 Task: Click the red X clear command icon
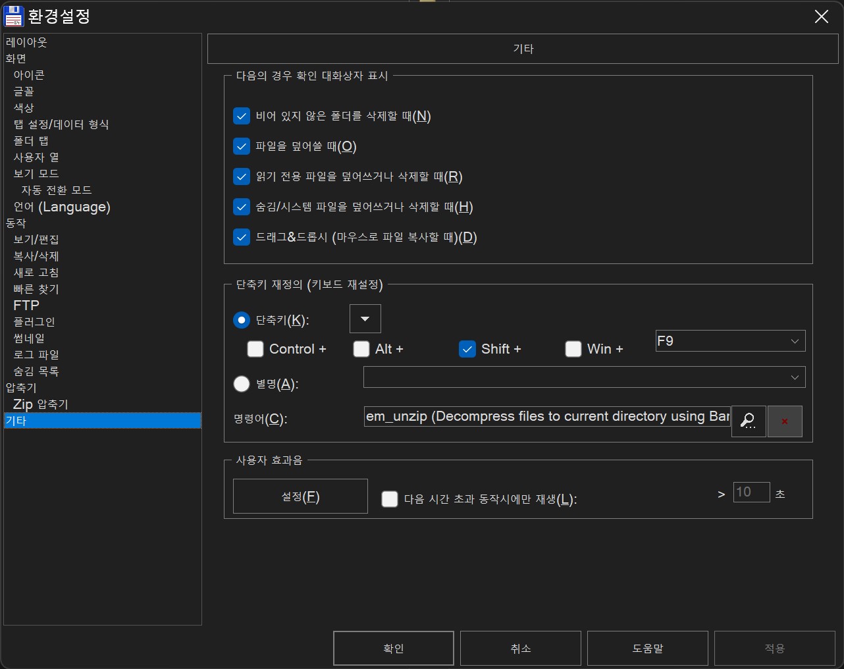[785, 421]
